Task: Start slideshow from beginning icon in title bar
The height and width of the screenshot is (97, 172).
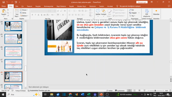Action: (x=16, y=2)
